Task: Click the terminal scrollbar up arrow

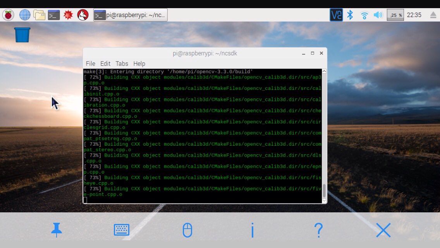Action: (324, 71)
